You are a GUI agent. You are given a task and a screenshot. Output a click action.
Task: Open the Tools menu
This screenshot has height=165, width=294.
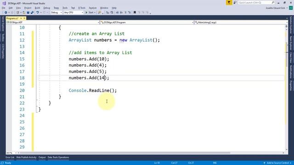tap(65, 8)
